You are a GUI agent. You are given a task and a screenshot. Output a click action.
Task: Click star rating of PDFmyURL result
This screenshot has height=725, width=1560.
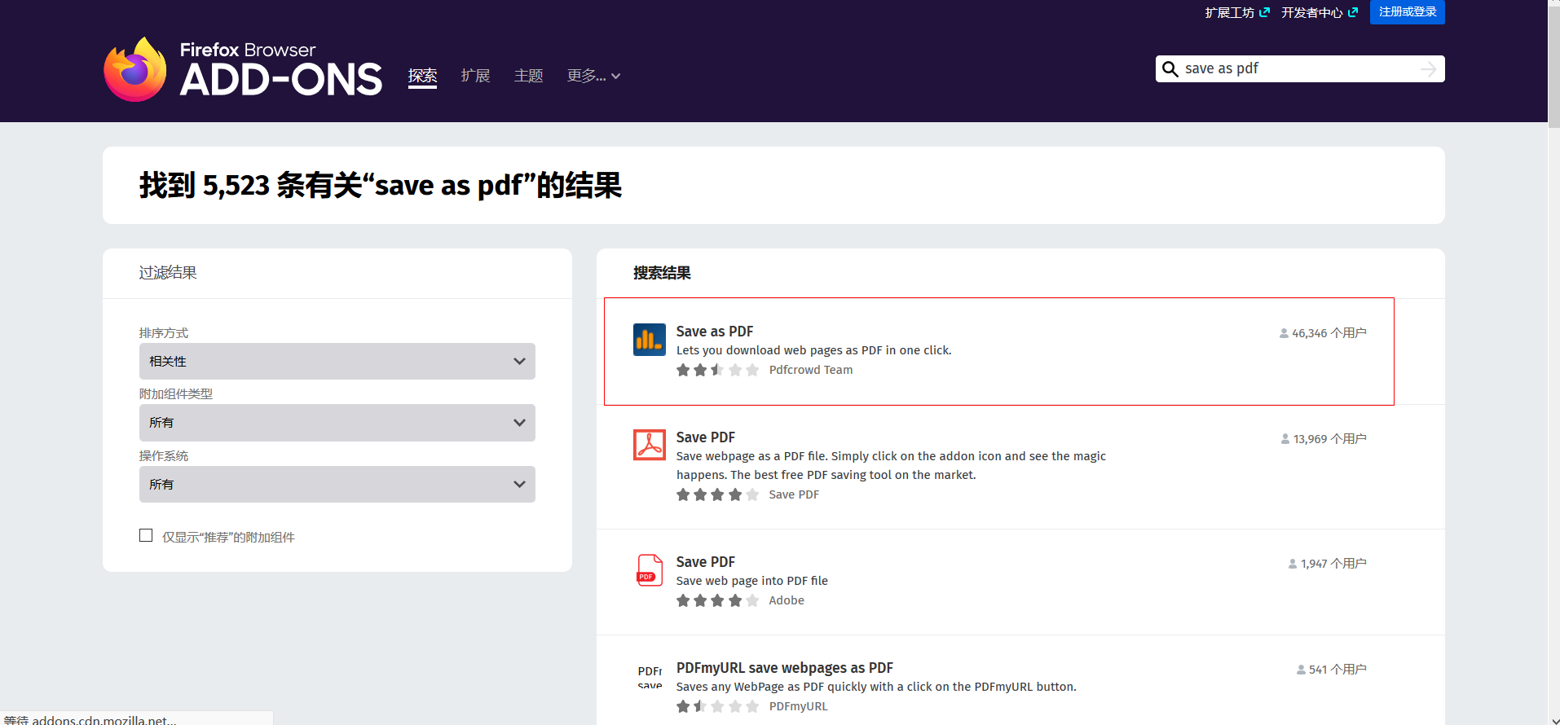point(717,706)
